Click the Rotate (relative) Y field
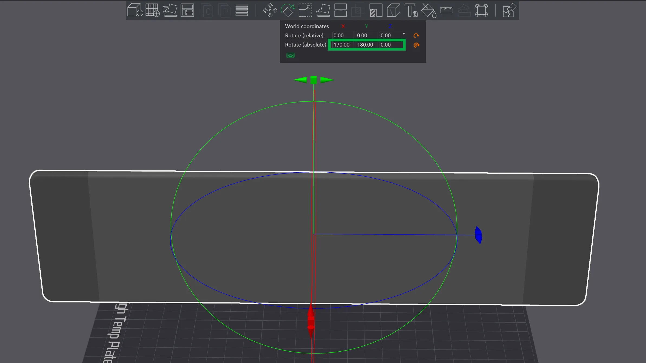Screen dimensions: 646x363 click(x=366, y=35)
